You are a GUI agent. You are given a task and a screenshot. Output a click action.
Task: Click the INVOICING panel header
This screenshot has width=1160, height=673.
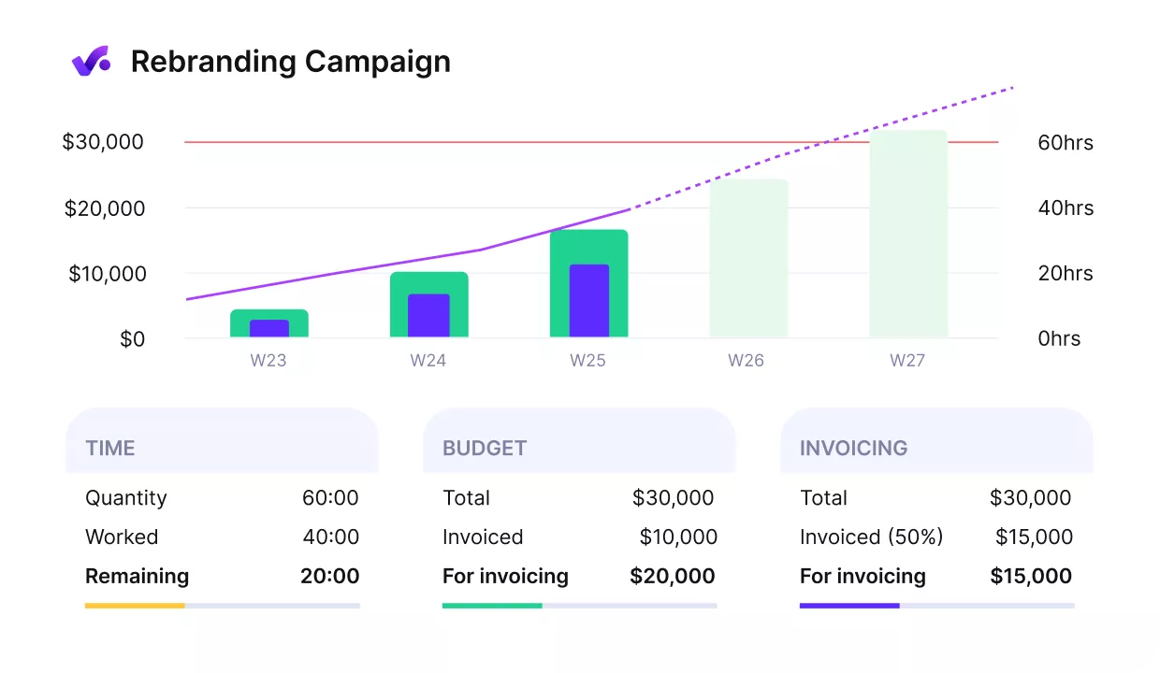pyautogui.click(x=853, y=448)
